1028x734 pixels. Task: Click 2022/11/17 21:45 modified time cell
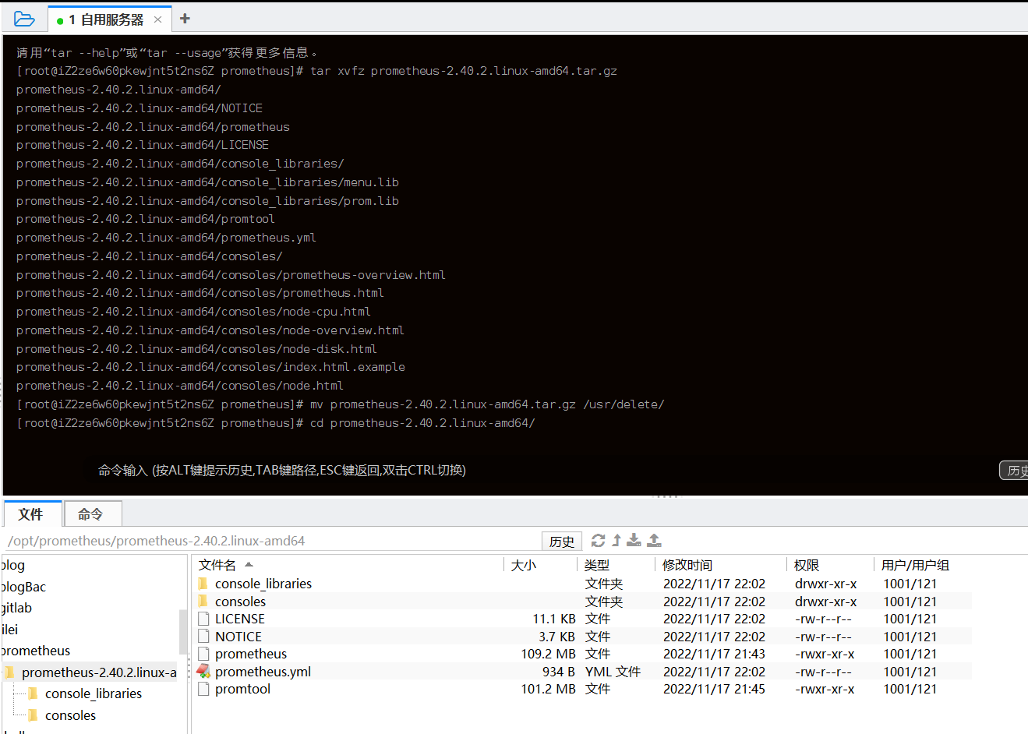coord(714,689)
